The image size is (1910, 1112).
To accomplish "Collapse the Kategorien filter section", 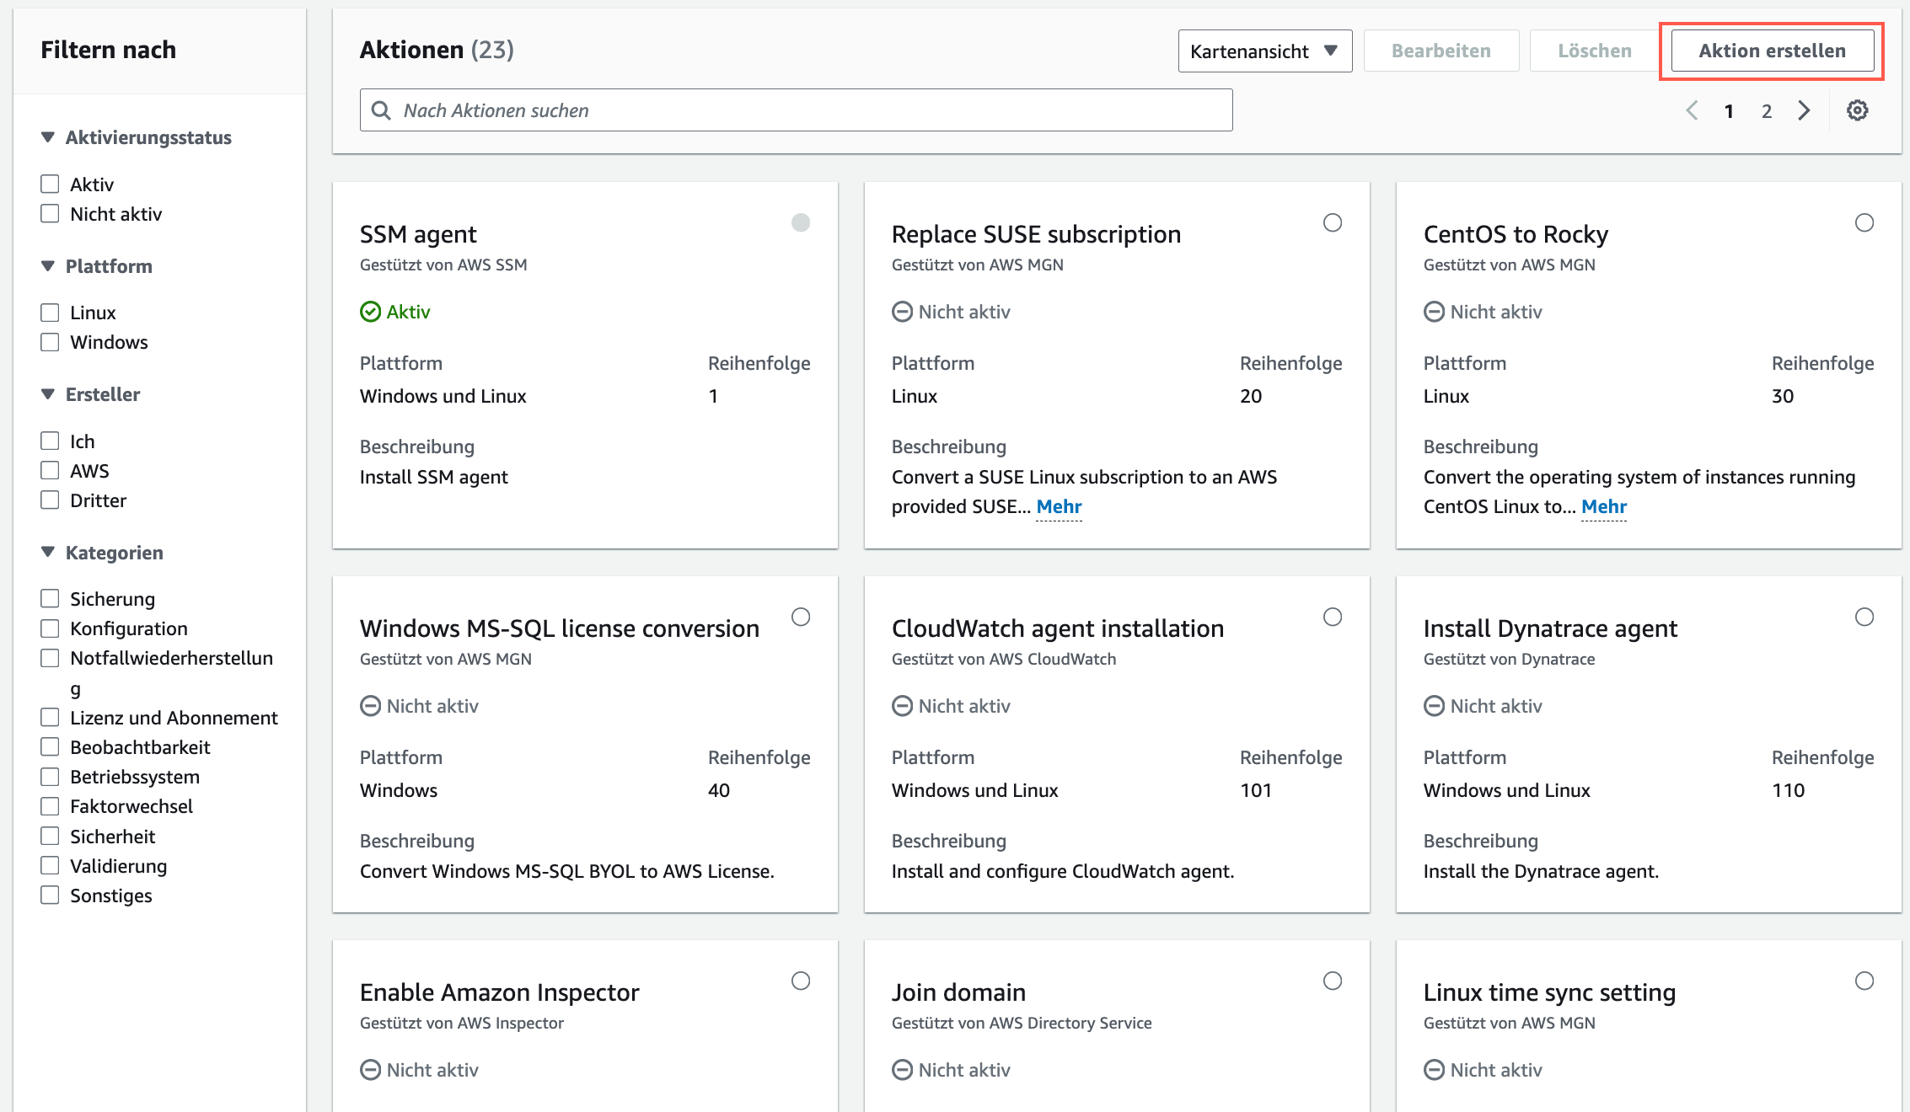I will point(48,553).
